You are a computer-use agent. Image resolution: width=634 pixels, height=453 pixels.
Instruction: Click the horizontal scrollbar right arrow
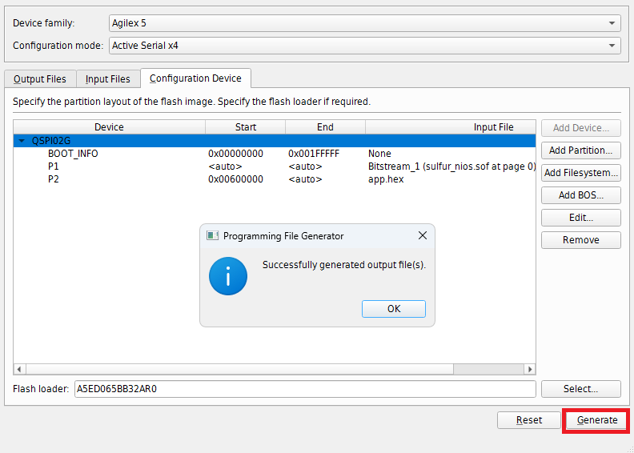tap(529, 369)
